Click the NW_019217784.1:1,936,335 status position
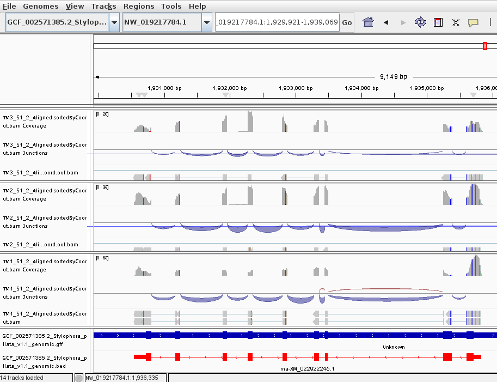497x382 pixels. pyautogui.click(x=122, y=378)
